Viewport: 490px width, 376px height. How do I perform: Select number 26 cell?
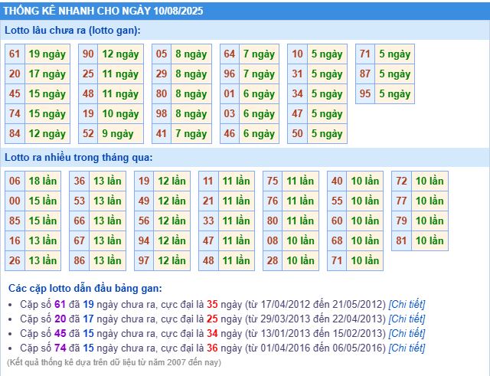point(15,260)
